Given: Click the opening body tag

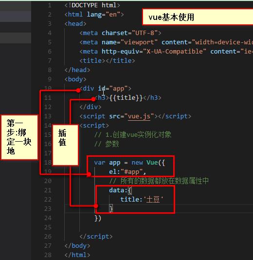Looking at the screenshot, I should pyautogui.click(x=75, y=79).
